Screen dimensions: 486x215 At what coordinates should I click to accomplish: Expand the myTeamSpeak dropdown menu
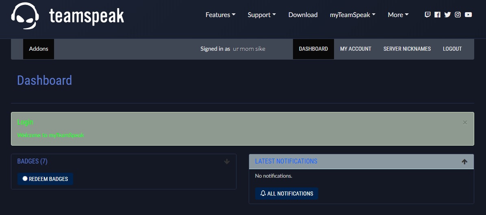(x=353, y=15)
